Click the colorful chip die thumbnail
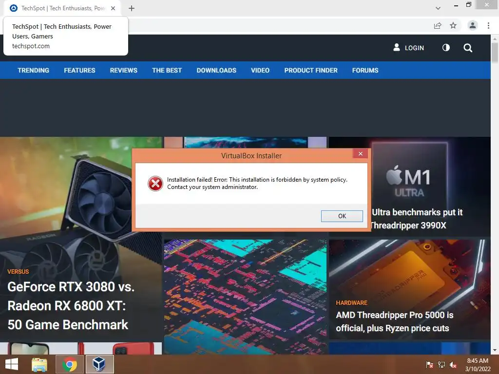The width and height of the screenshot is (499, 374). coord(245,297)
